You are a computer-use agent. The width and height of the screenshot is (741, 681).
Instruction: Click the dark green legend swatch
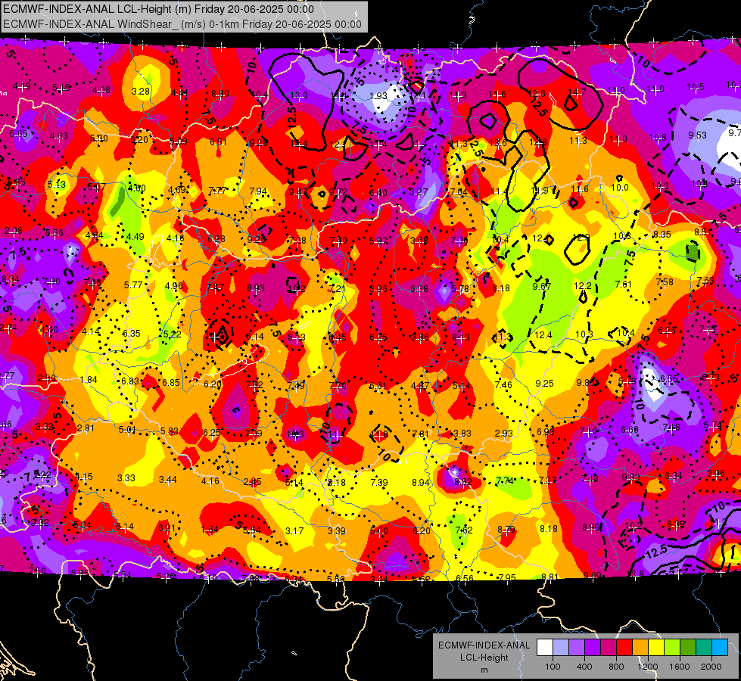(688, 648)
